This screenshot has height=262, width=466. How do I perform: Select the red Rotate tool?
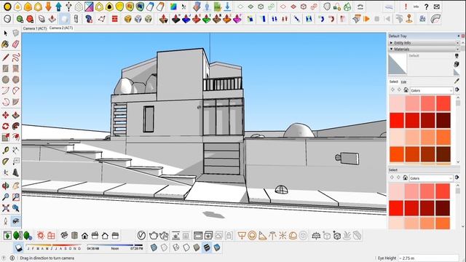pyautogui.click(x=5, y=126)
